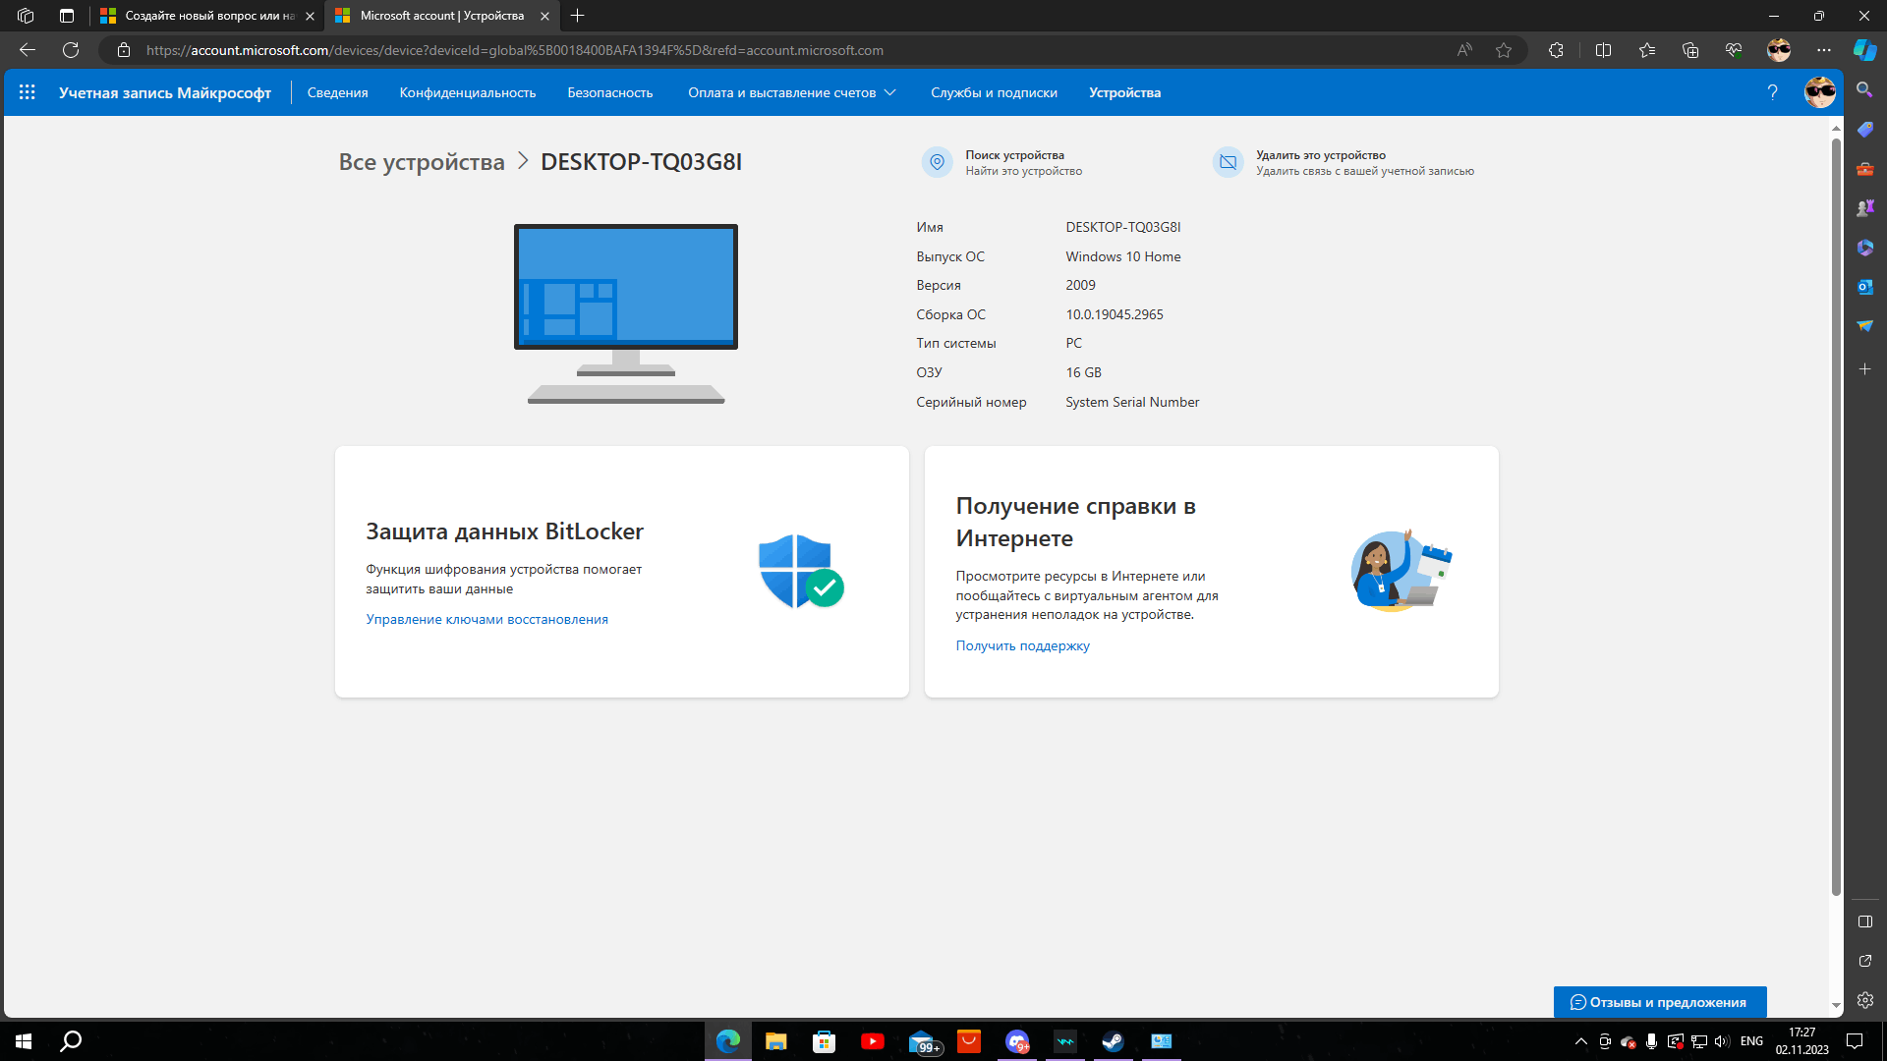The height and width of the screenshot is (1061, 1887).
Task: Open Browser essentials heart icon
Action: pos(1734,50)
